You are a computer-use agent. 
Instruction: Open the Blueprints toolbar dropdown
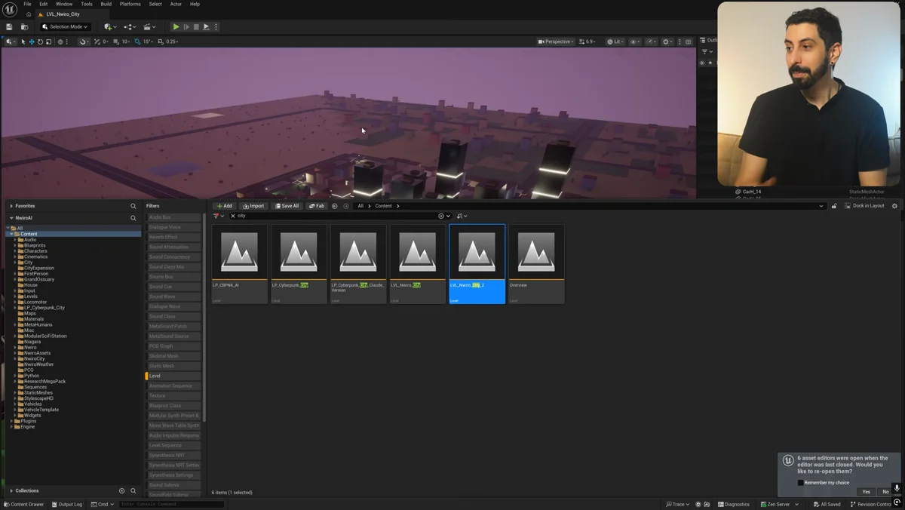click(x=130, y=26)
